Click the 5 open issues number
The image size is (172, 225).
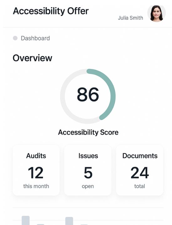pyautogui.click(x=88, y=173)
